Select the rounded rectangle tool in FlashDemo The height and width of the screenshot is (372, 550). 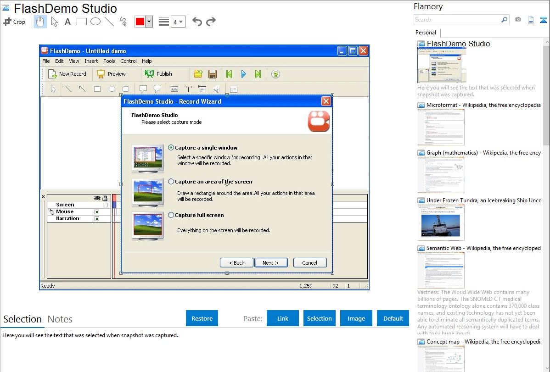[126, 89]
